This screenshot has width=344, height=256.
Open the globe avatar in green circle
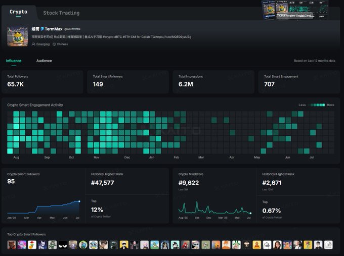83,245
